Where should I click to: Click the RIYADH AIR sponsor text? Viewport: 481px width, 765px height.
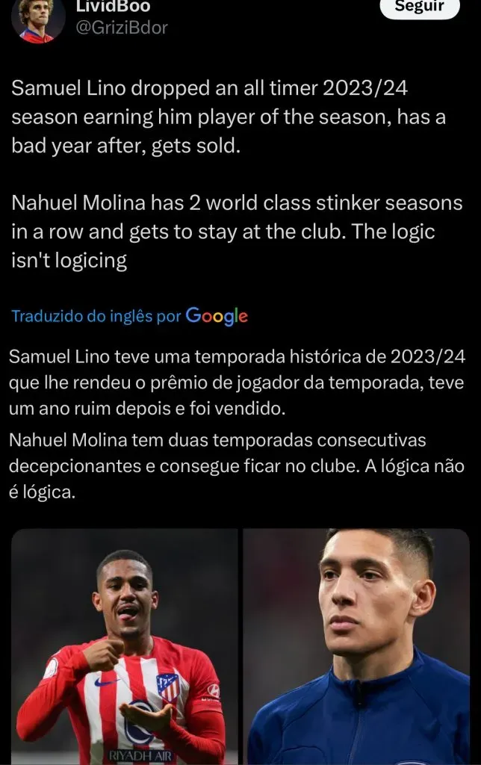point(140,756)
